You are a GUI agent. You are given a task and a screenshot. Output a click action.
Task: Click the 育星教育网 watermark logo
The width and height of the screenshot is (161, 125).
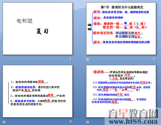133,113
